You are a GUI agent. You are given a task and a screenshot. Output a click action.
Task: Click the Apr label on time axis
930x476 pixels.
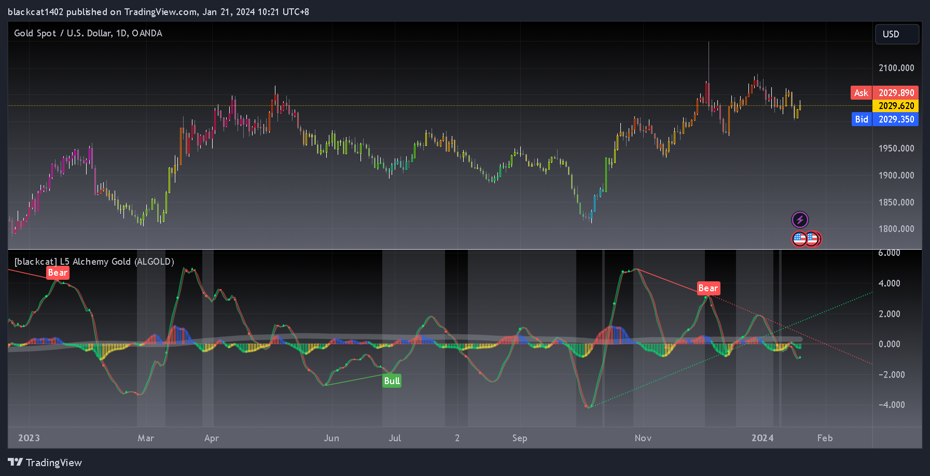[212, 438]
